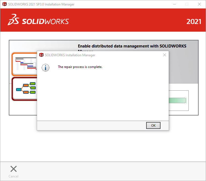Click the "Enable distributed data management" heading
206x181 pixels.
point(132,46)
